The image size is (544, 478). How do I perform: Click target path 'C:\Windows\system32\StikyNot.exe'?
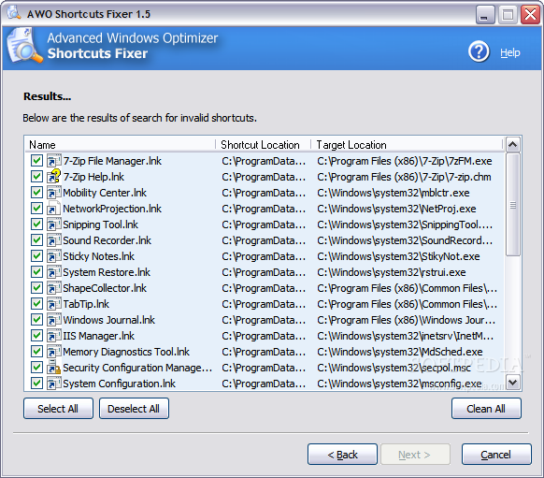click(x=398, y=256)
